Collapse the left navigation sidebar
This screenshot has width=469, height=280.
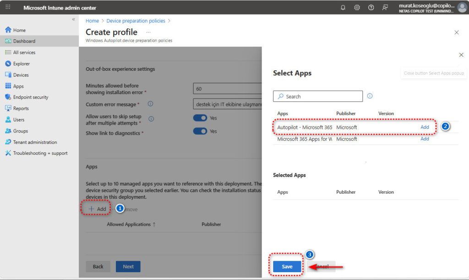pos(73,20)
